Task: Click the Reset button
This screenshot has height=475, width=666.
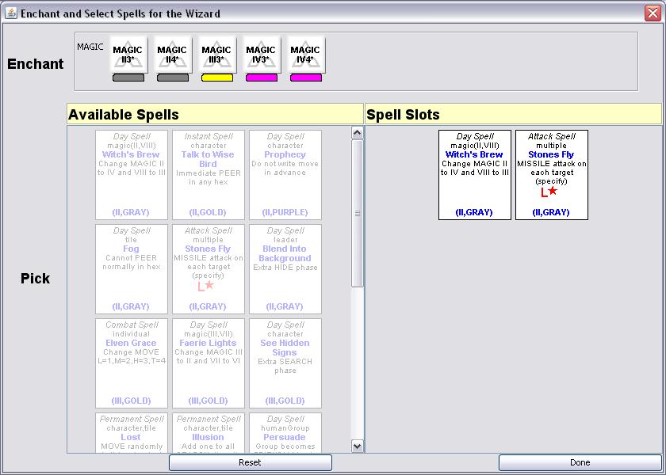Action: [251, 462]
